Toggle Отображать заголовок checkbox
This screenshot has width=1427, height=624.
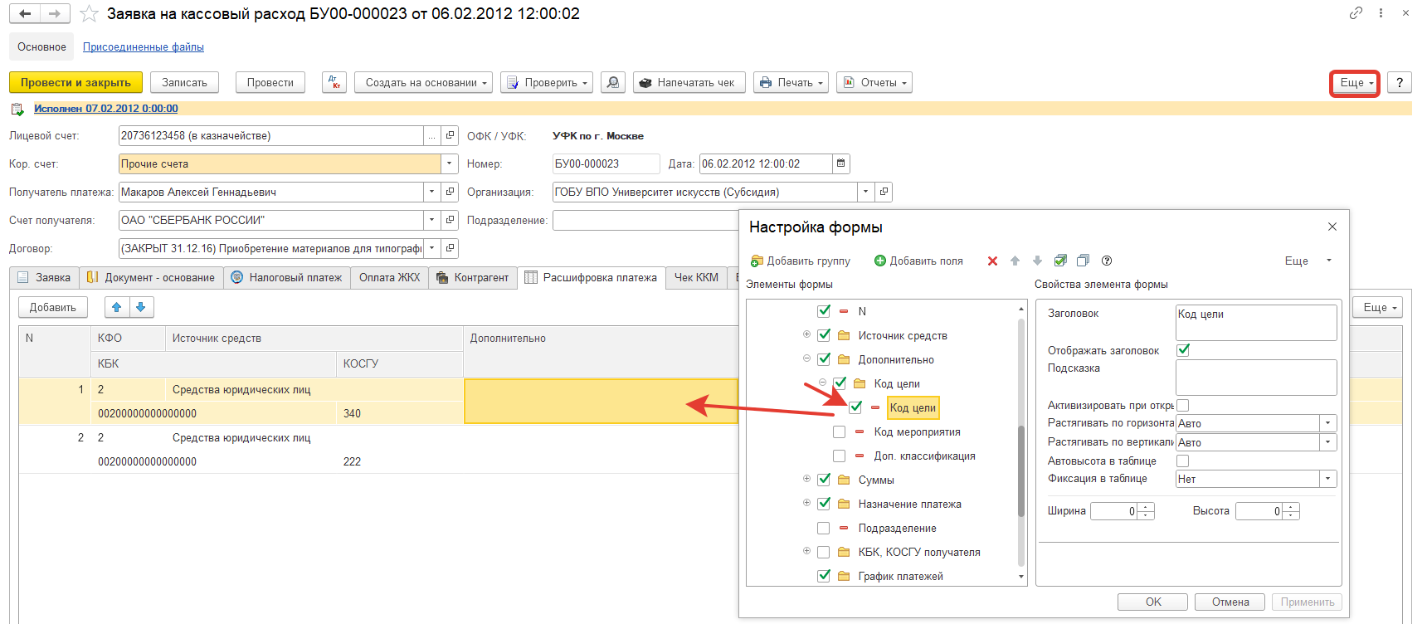coord(1183,350)
